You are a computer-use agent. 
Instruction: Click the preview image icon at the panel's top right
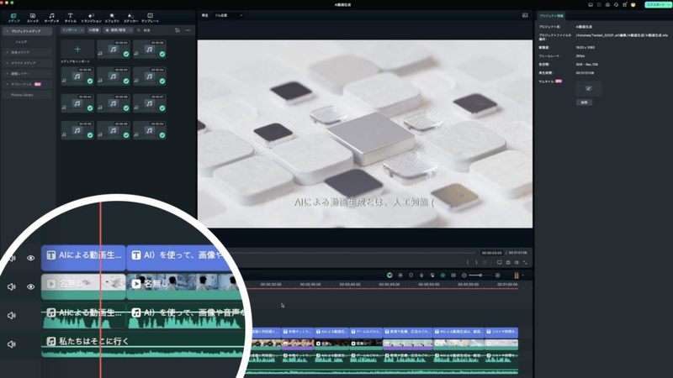click(525, 15)
